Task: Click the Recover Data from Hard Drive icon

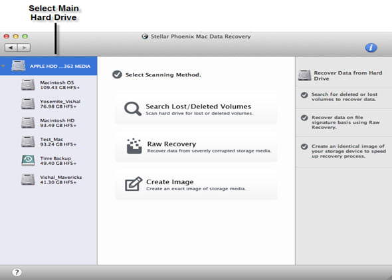Action: [304, 75]
